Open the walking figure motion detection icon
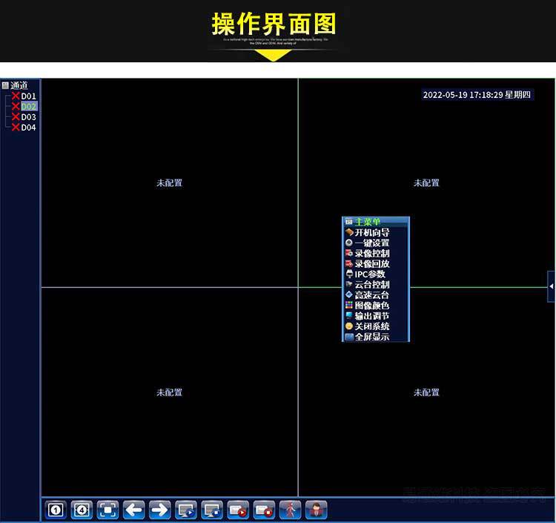The height and width of the screenshot is (523, 556). pos(291,510)
